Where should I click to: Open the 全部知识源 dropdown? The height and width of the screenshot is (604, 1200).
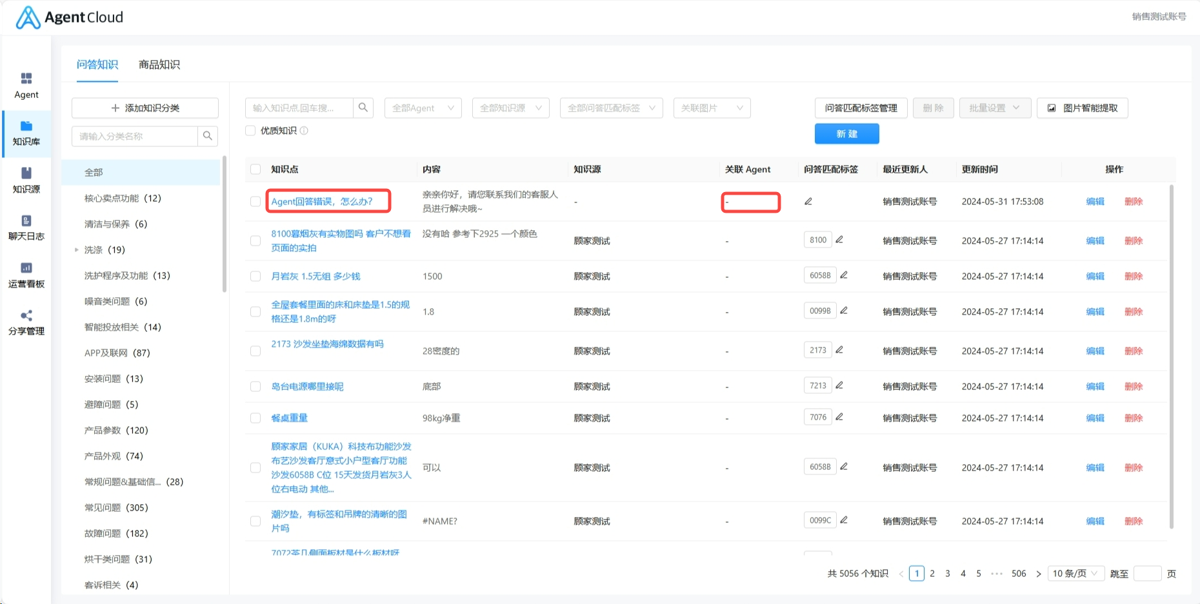[x=511, y=108]
